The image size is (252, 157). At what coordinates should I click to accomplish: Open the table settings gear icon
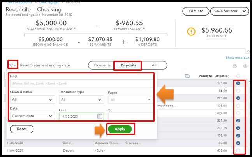pos(245,66)
